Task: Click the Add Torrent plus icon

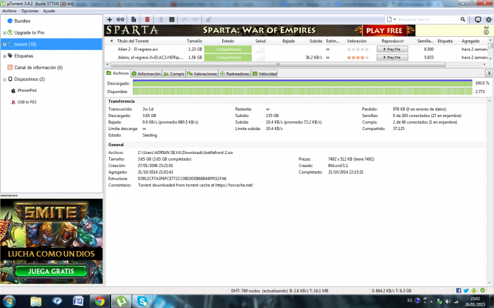Action: pos(110,20)
